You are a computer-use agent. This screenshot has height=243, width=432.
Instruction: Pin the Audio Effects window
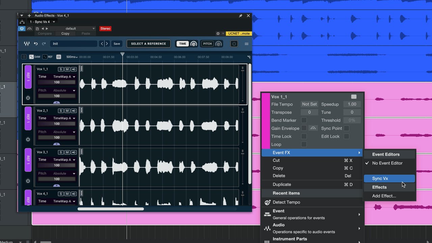click(x=241, y=16)
